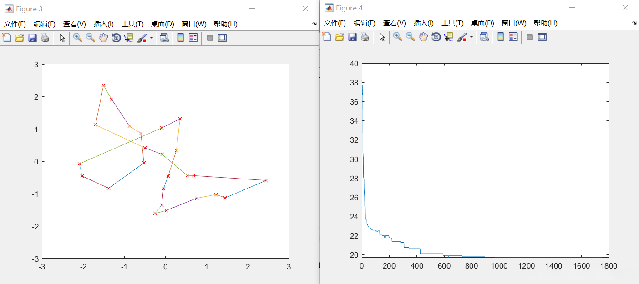
Task: Open brush color dropdown arrow in Figure 4
Action: [x=472, y=38]
